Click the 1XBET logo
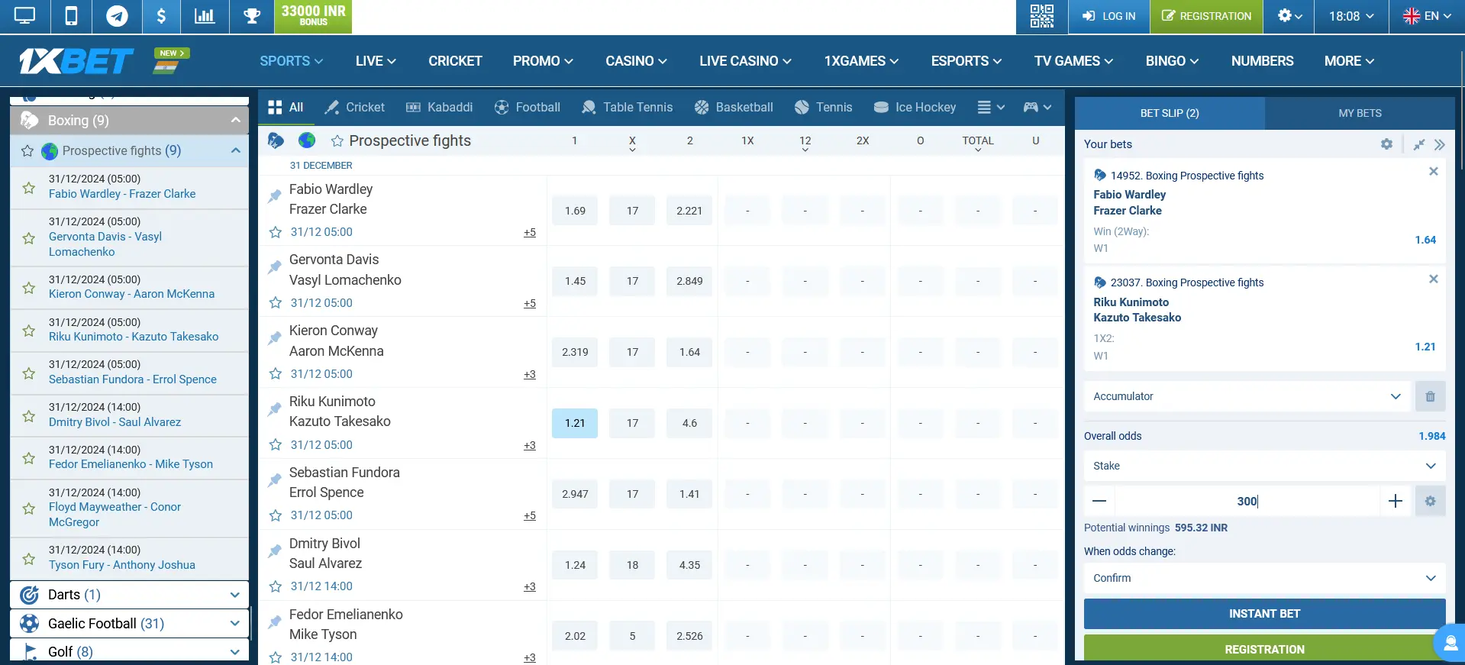This screenshot has height=665, width=1465. [76, 61]
